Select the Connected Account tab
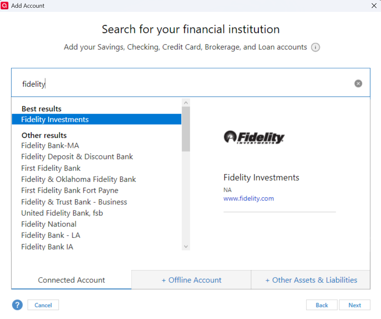The width and height of the screenshot is (381, 319). tap(71, 280)
